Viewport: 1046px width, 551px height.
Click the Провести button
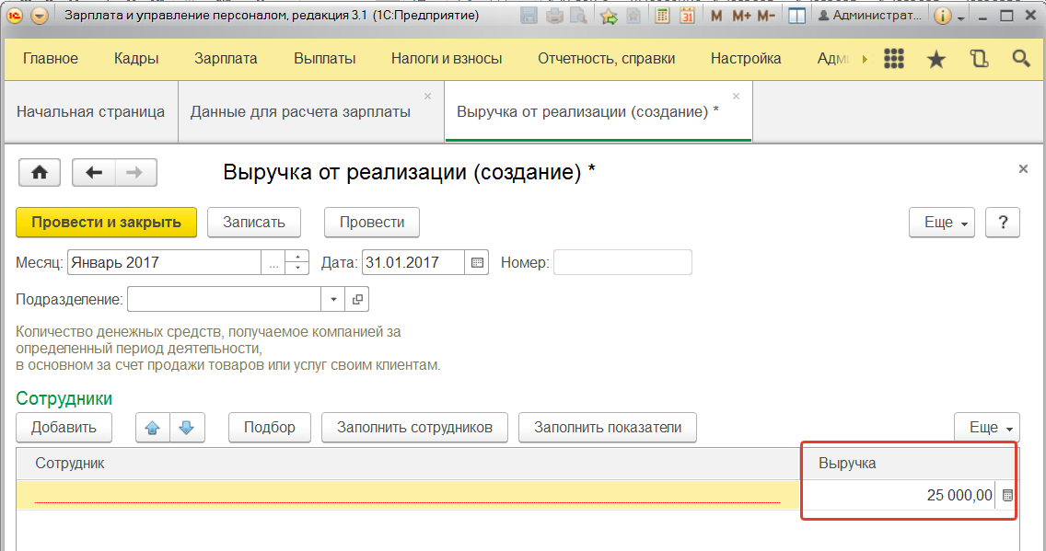point(372,223)
